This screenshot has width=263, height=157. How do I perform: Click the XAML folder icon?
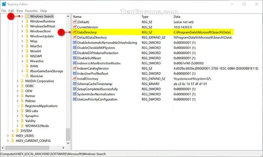click(x=27, y=66)
